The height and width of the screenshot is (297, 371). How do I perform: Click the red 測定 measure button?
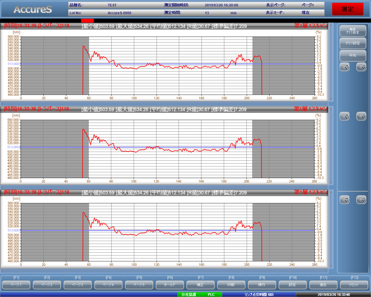pyautogui.click(x=347, y=9)
